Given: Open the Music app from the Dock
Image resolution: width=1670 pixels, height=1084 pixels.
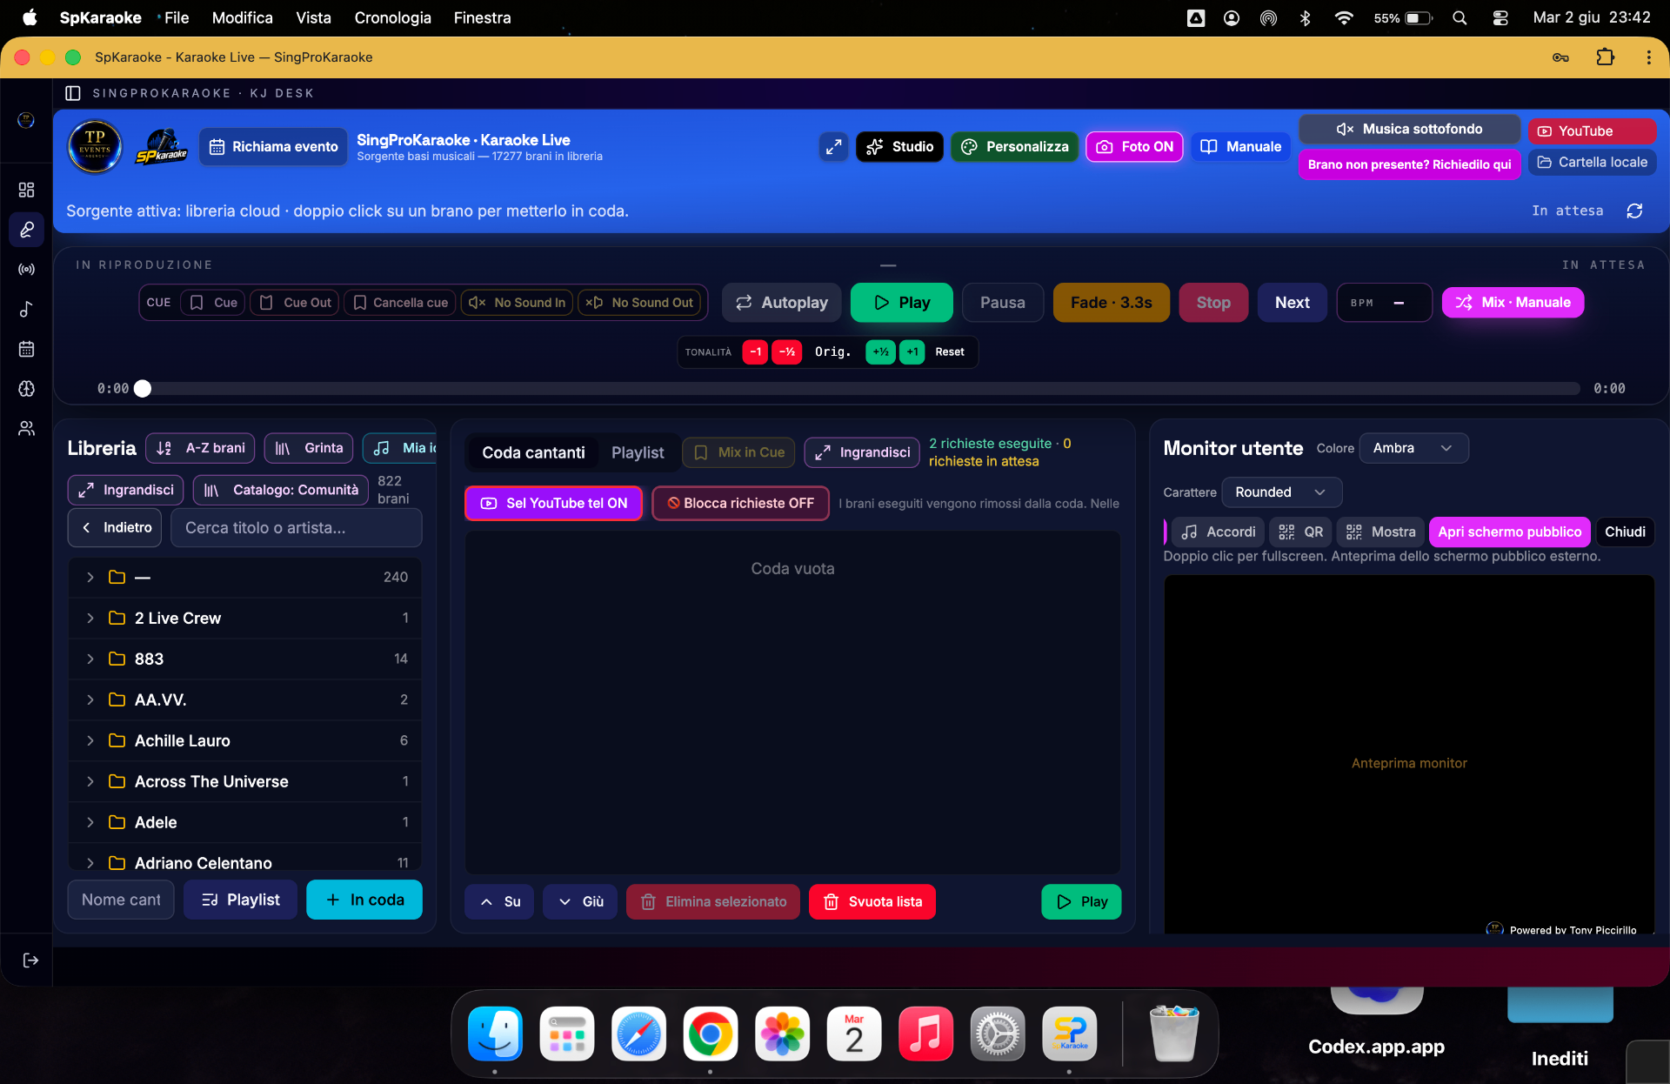Looking at the screenshot, I should tap(925, 1034).
